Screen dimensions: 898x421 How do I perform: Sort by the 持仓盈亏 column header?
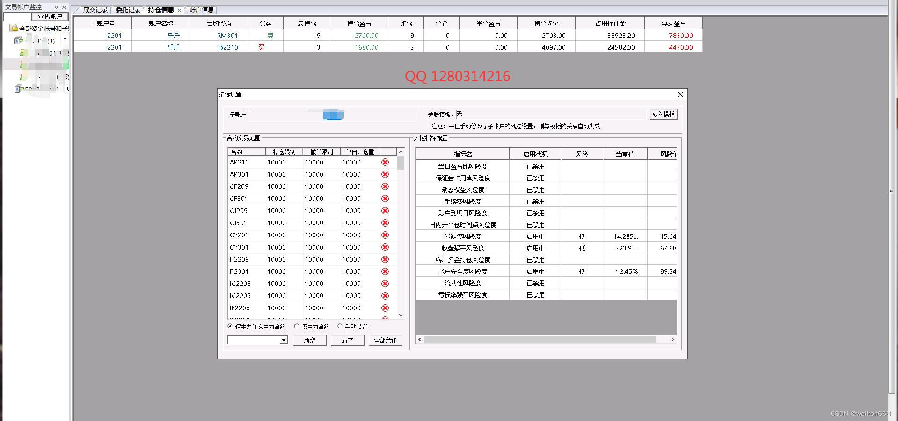coord(359,23)
